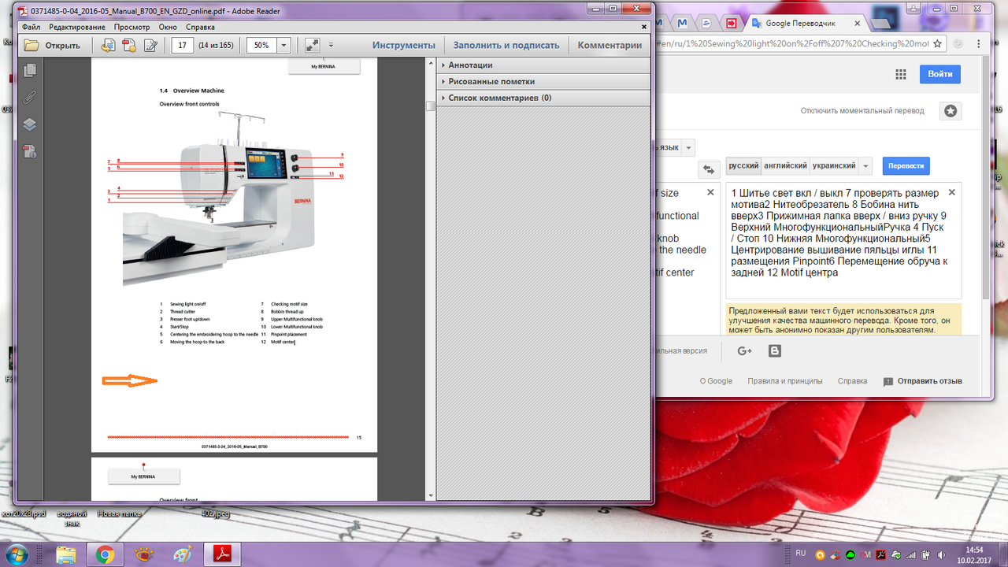1008x567 pixels.
Task: Show attachments paperclip panel in sidebar
Action: (30, 98)
